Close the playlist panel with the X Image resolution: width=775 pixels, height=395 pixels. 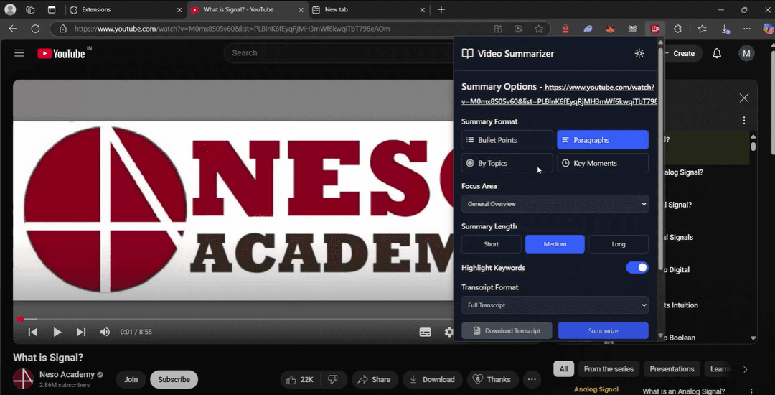[744, 98]
